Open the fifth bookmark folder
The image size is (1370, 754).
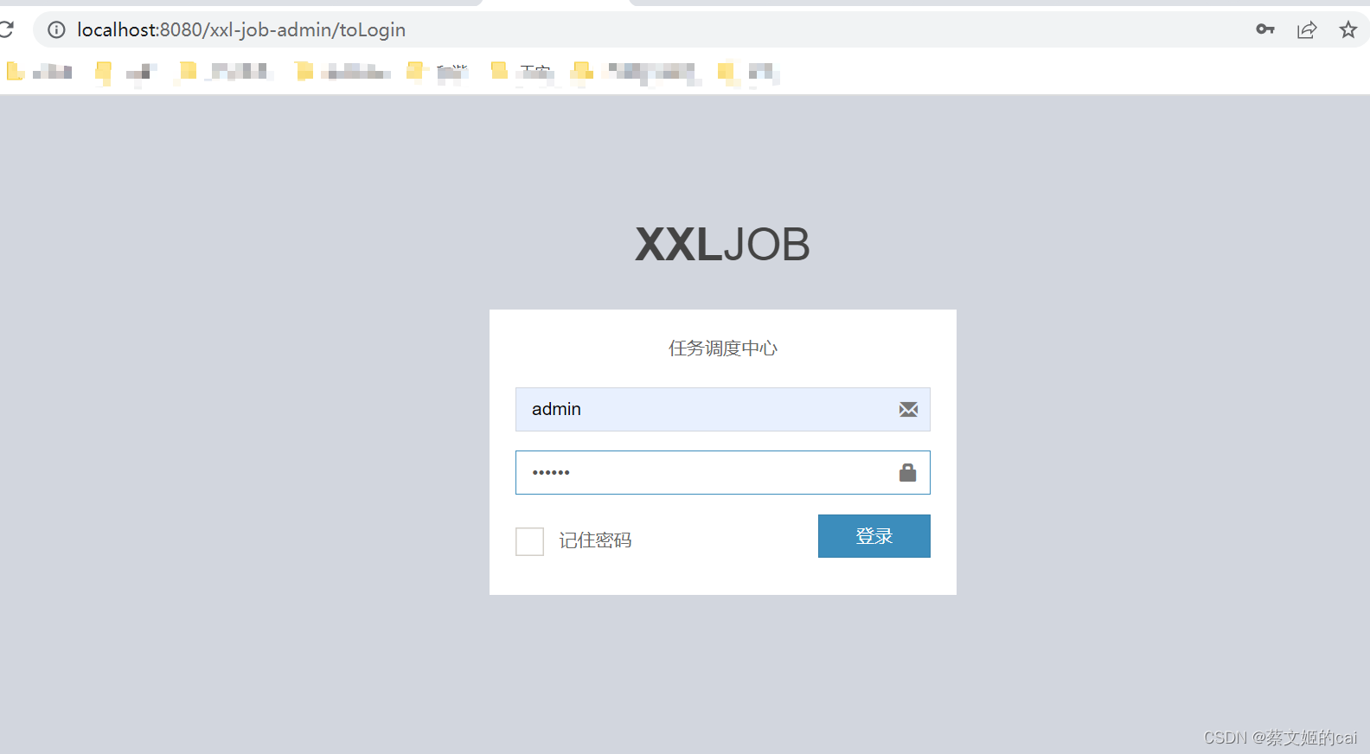437,72
